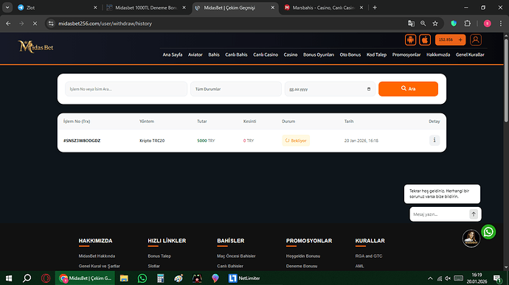Open the live support agent avatar
The height and width of the screenshot is (285, 509).
pyautogui.click(x=471, y=239)
